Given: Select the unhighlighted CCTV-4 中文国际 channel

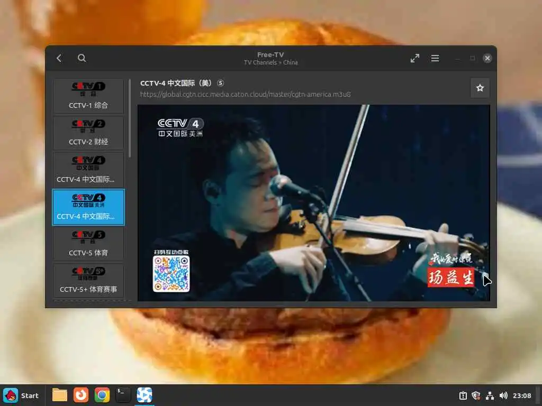Looking at the screenshot, I should 88,170.
